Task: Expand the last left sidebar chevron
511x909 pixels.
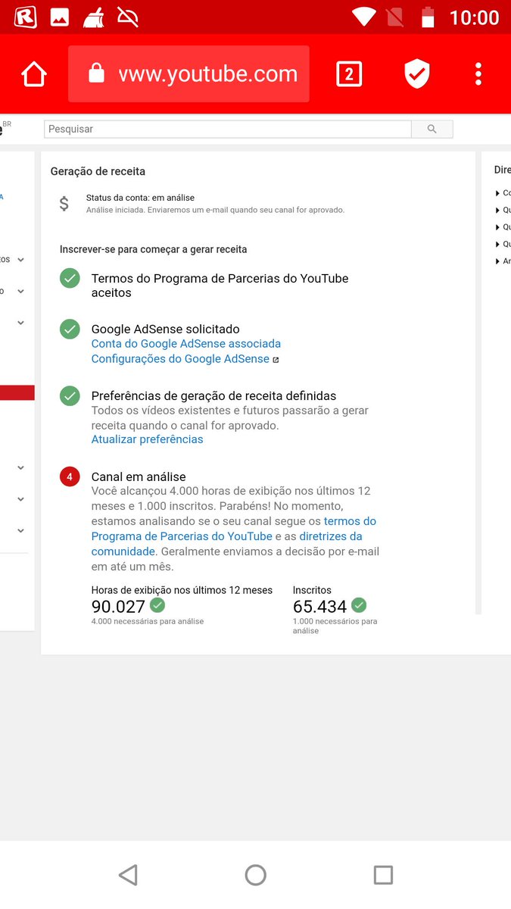Action: pos(20,531)
